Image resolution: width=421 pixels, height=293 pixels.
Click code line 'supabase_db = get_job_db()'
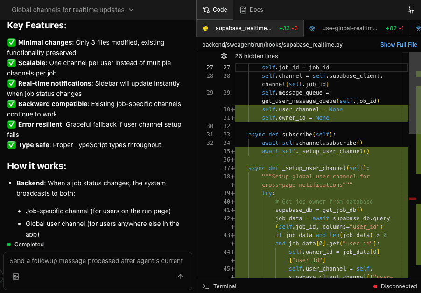click(319, 210)
